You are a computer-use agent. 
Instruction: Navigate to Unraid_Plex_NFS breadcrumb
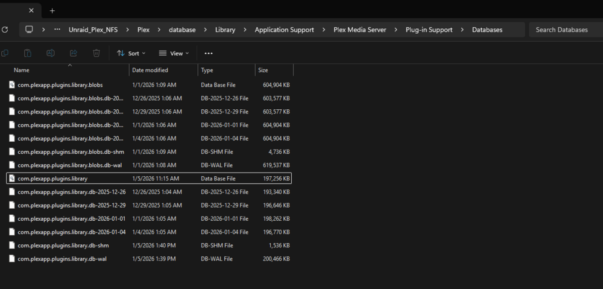pyautogui.click(x=93, y=30)
